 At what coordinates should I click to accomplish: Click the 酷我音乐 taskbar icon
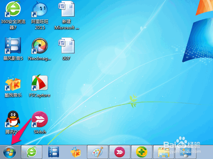click(x=76, y=152)
